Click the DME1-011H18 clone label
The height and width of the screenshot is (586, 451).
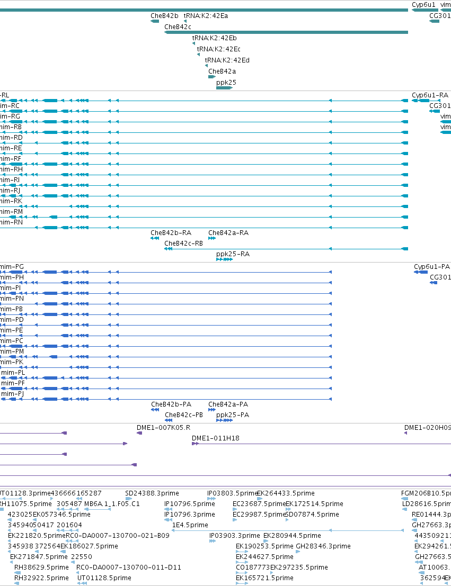click(216, 438)
